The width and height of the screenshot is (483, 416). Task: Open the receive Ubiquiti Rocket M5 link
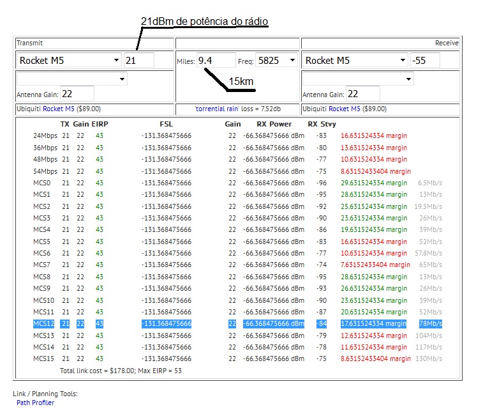[345, 109]
